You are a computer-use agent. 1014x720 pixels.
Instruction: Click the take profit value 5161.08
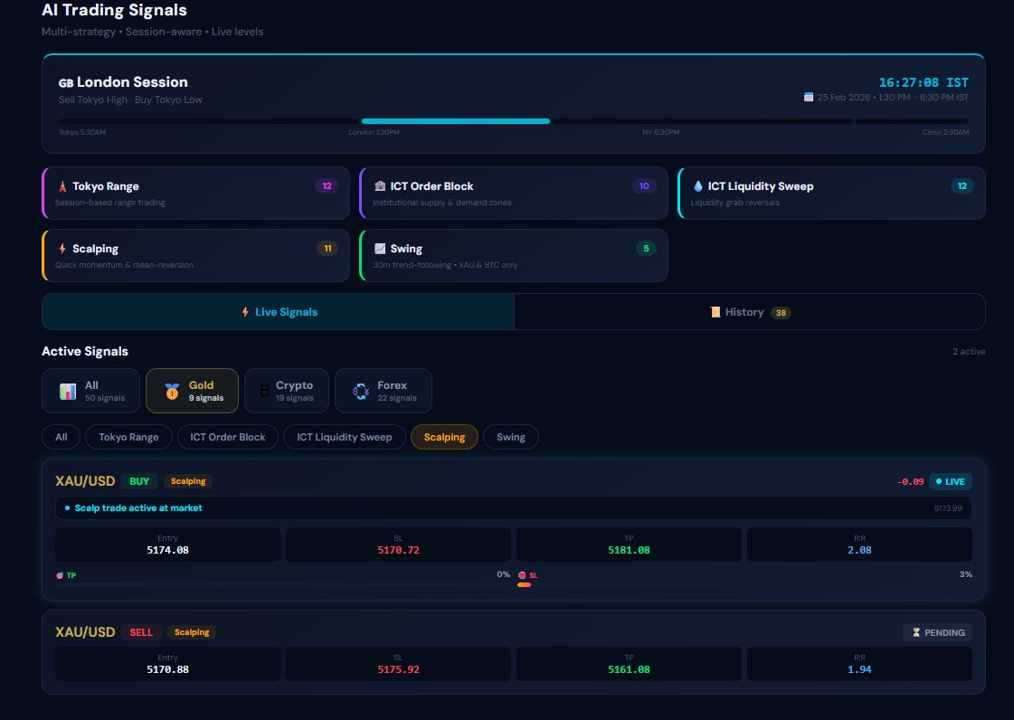(630, 669)
